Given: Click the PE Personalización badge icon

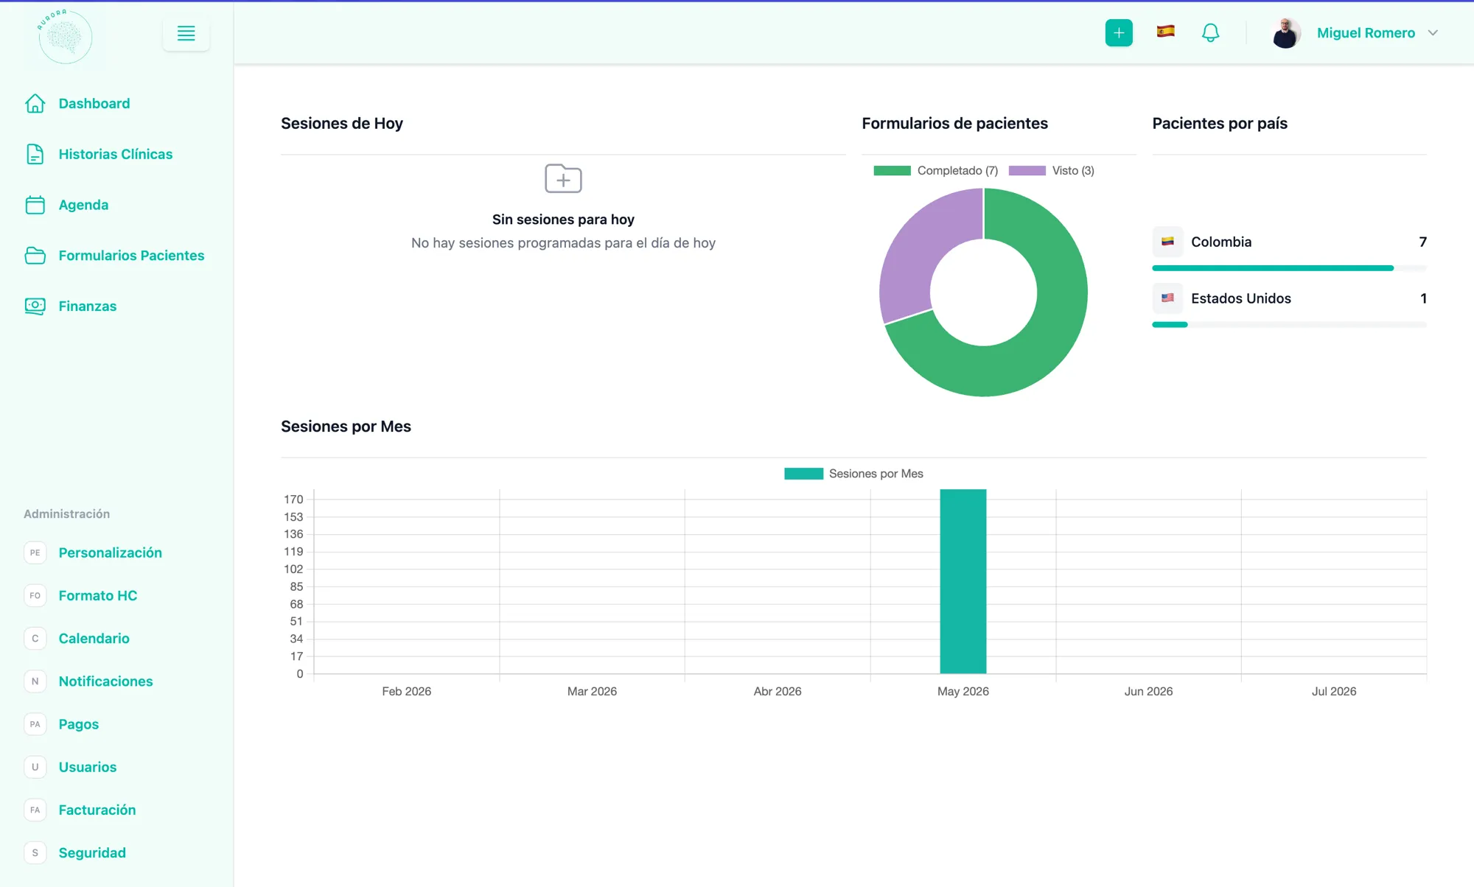Looking at the screenshot, I should click(x=35, y=553).
